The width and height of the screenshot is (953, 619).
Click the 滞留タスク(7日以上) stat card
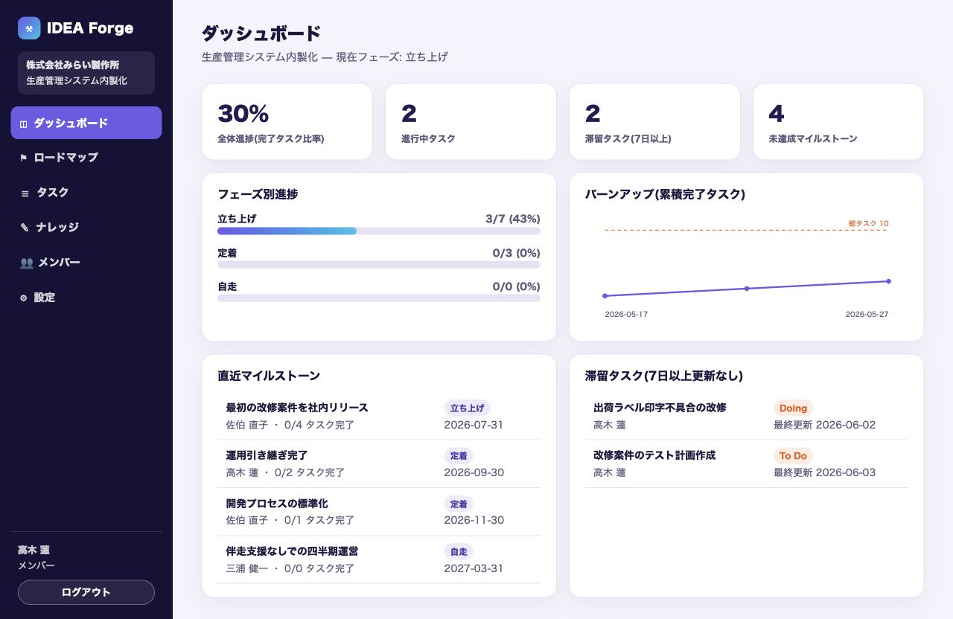pos(654,121)
